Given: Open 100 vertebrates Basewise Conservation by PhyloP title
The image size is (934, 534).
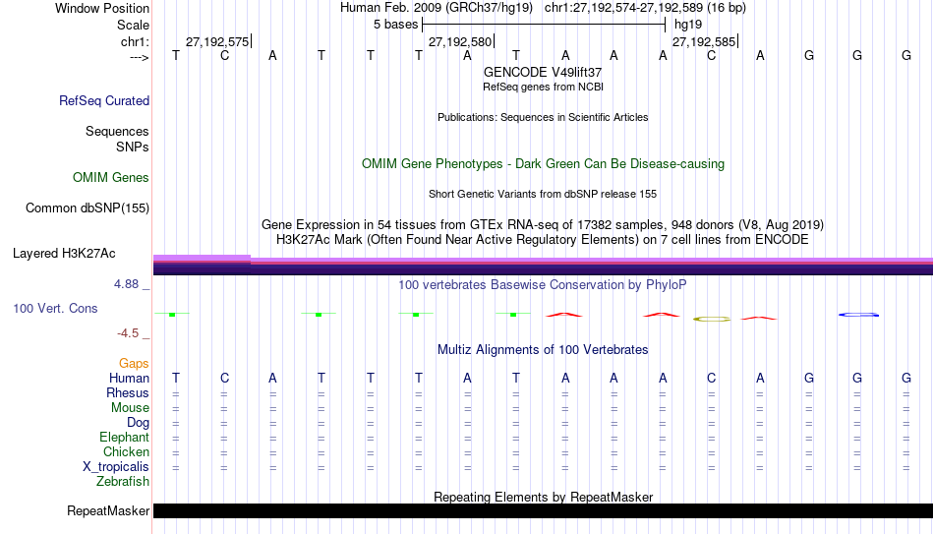Looking at the screenshot, I should [543, 285].
